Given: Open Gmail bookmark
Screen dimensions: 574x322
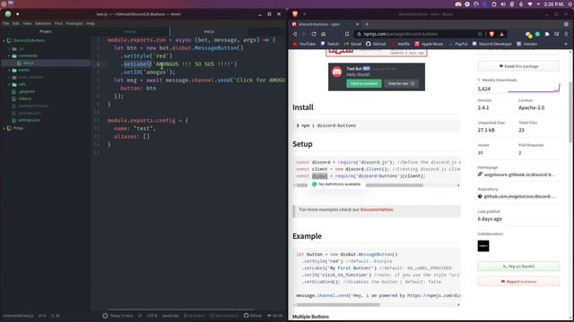Looking at the screenshot, I should pyautogui.click(x=352, y=44).
